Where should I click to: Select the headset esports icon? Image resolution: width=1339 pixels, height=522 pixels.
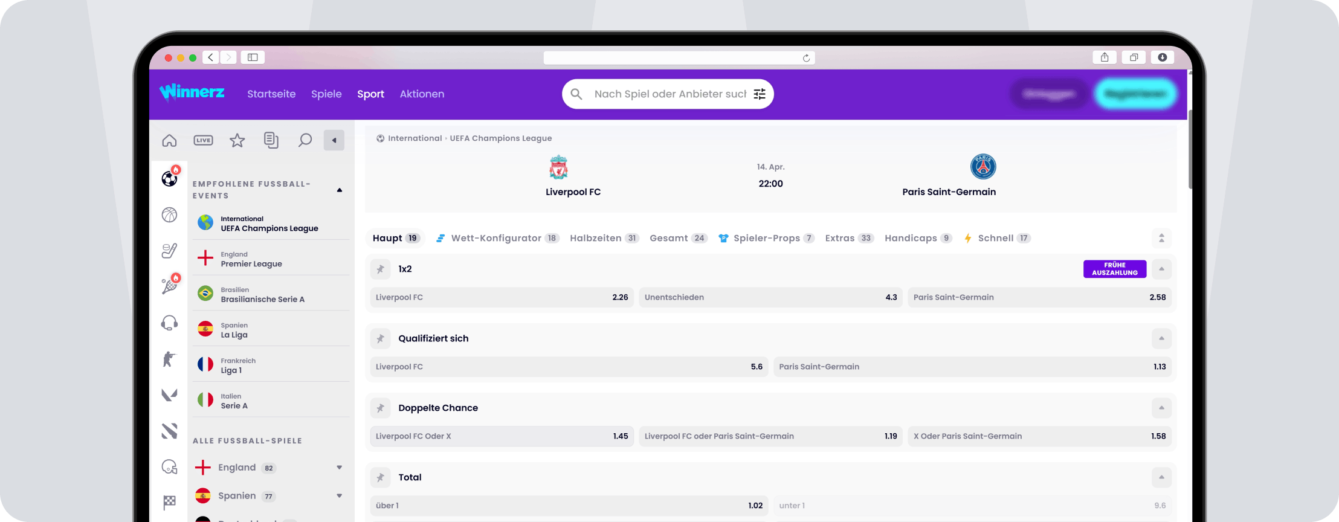169,323
